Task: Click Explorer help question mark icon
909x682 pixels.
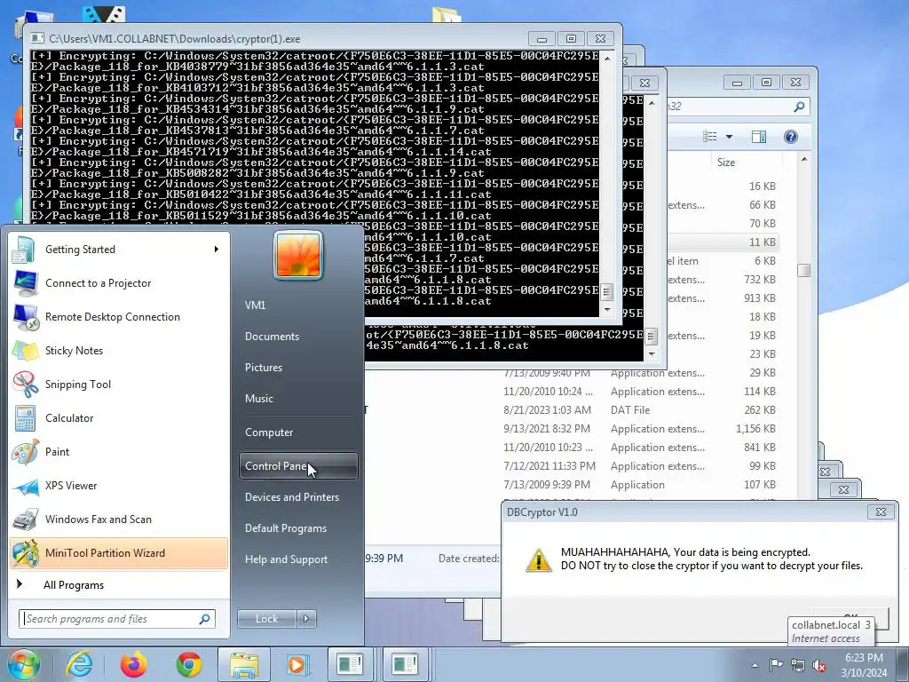Action: [790, 137]
